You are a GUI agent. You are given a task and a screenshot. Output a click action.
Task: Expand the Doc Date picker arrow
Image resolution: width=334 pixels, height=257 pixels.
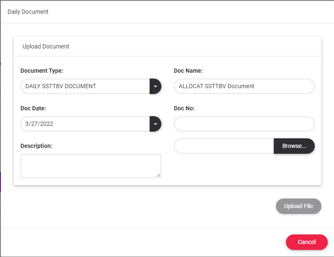click(x=155, y=124)
